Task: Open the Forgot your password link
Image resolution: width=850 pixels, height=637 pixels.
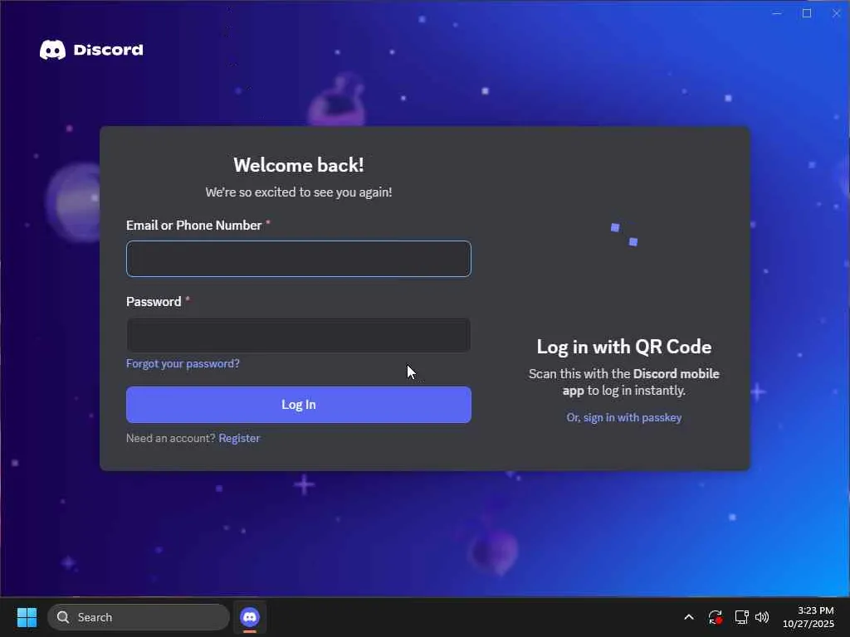Action: tap(183, 363)
